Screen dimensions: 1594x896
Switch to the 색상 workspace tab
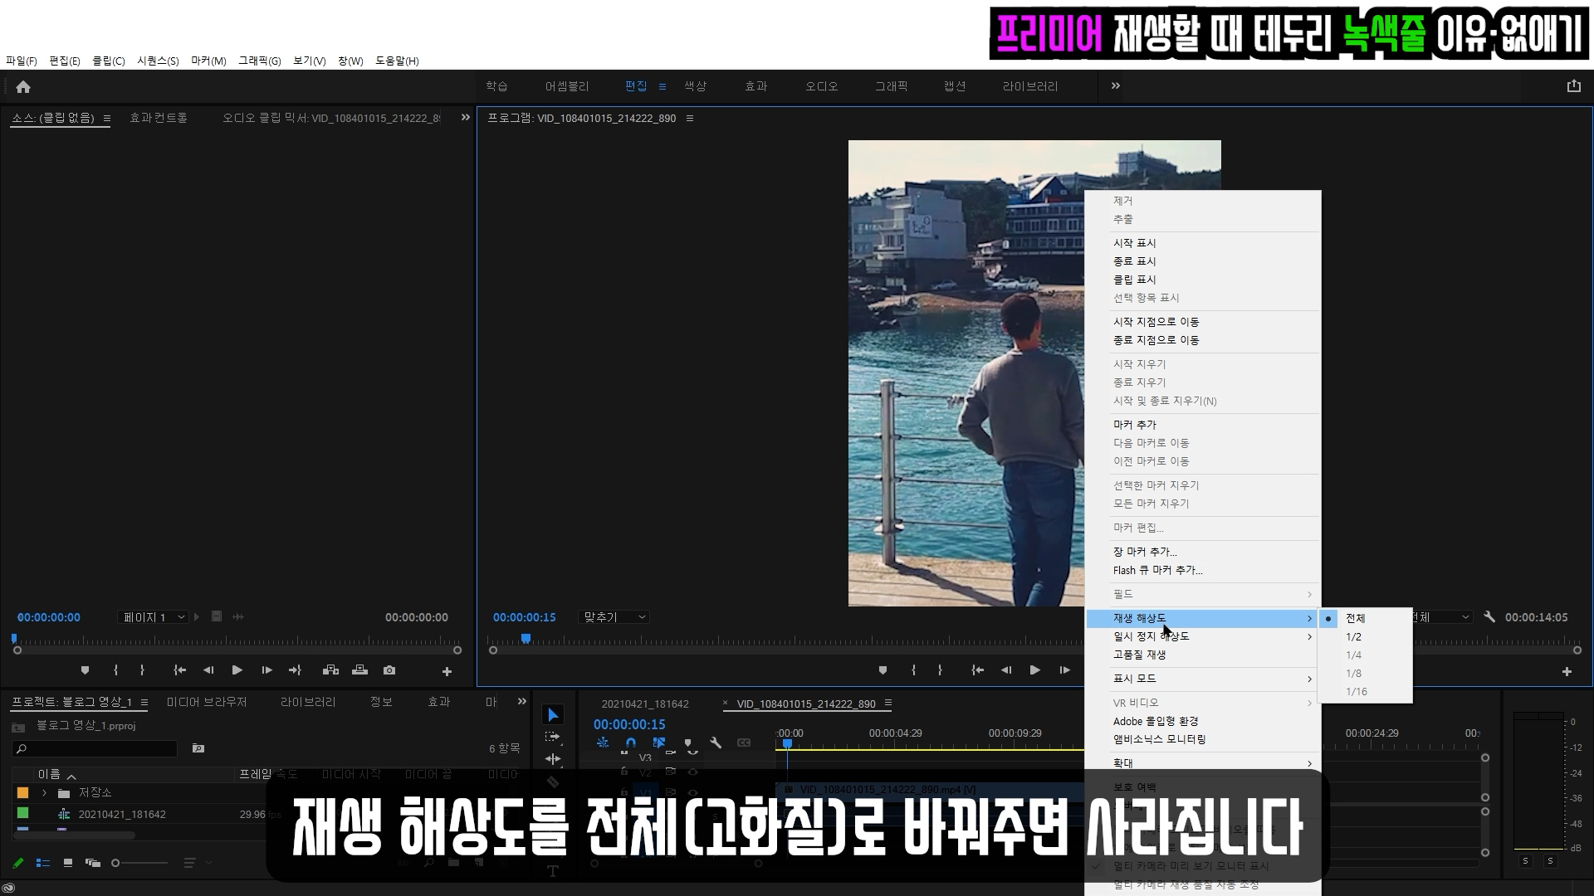[695, 86]
